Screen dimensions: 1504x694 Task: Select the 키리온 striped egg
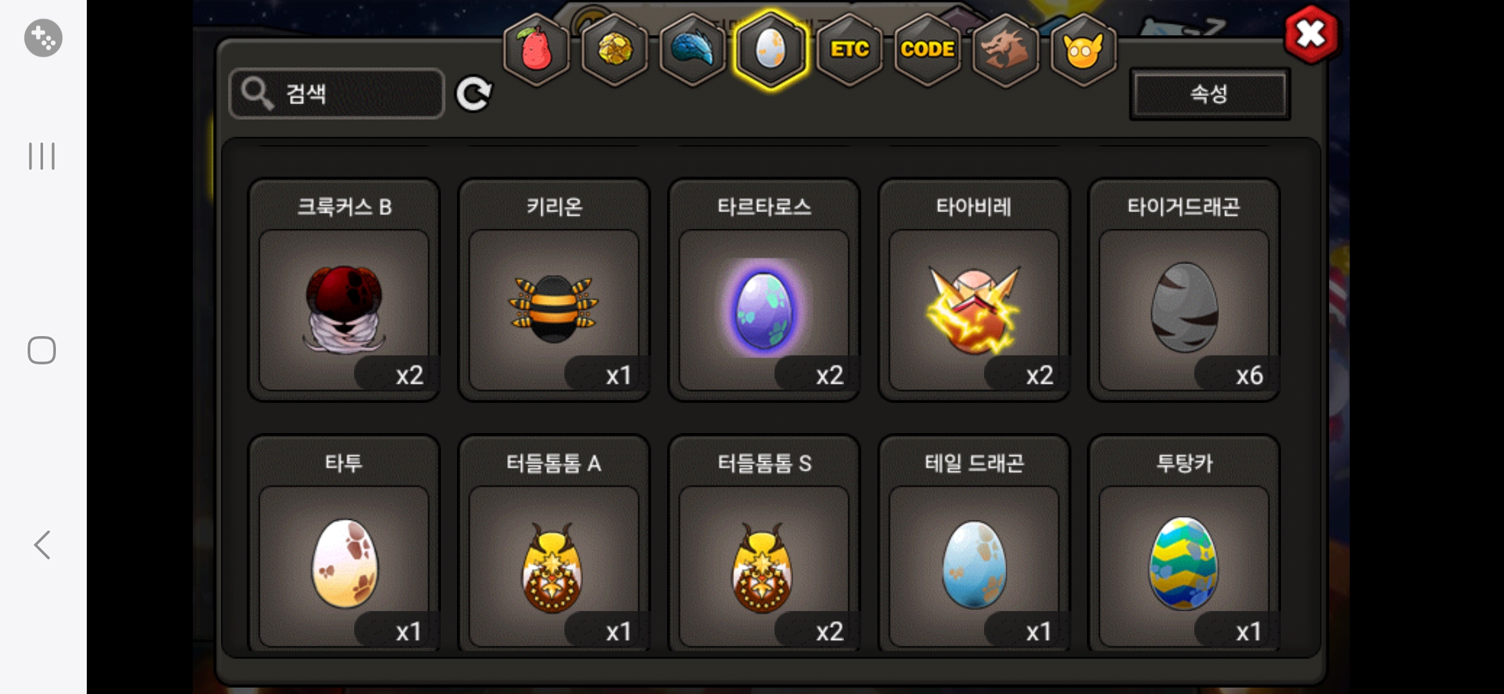[x=554, y=290]
